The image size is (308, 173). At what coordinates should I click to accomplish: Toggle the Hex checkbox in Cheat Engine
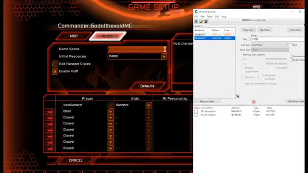click(x=249, y=39)
